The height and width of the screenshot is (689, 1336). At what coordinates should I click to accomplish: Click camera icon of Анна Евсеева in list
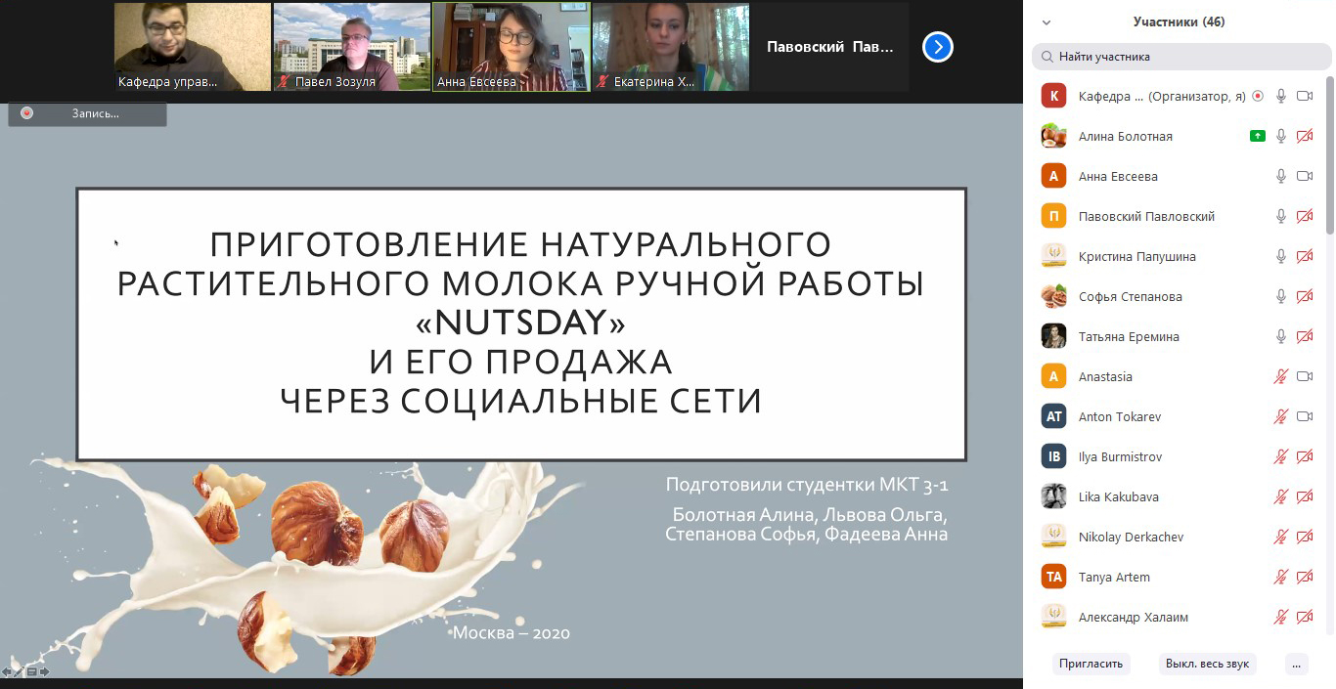tap(1304, 176)
